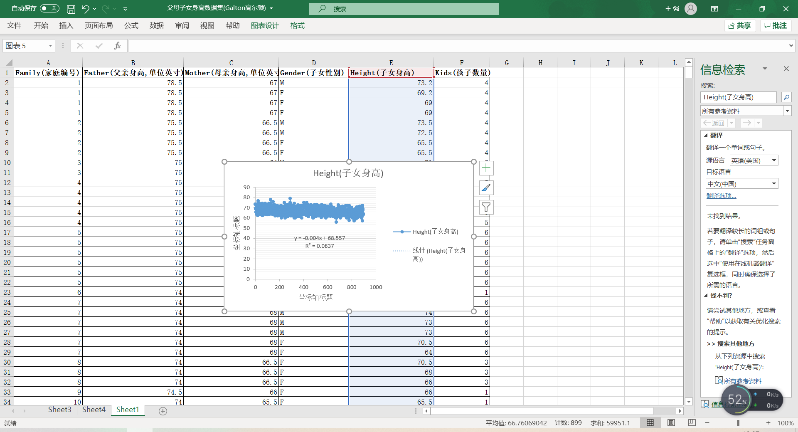The height and width of the screenshot is (432, 798).
Task: Open the file name dropdown in title bar
Action: pyautogui.click(x=271, y=8)
